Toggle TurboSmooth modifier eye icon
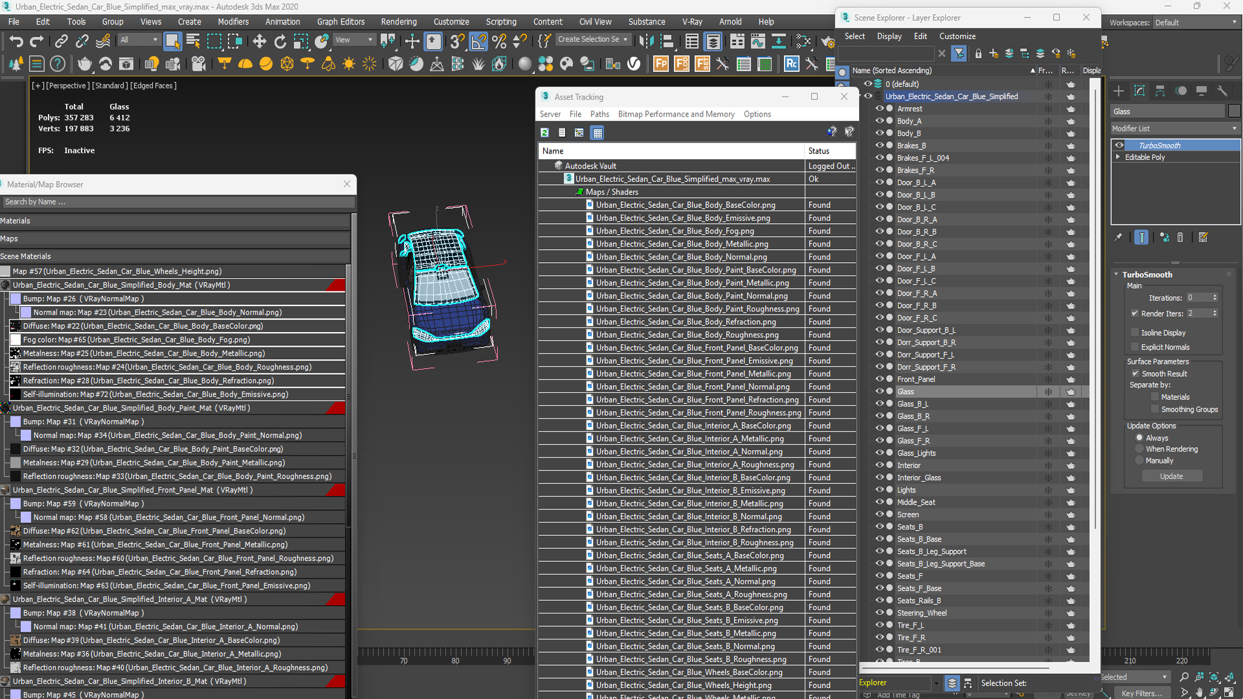 [1119, 145]
